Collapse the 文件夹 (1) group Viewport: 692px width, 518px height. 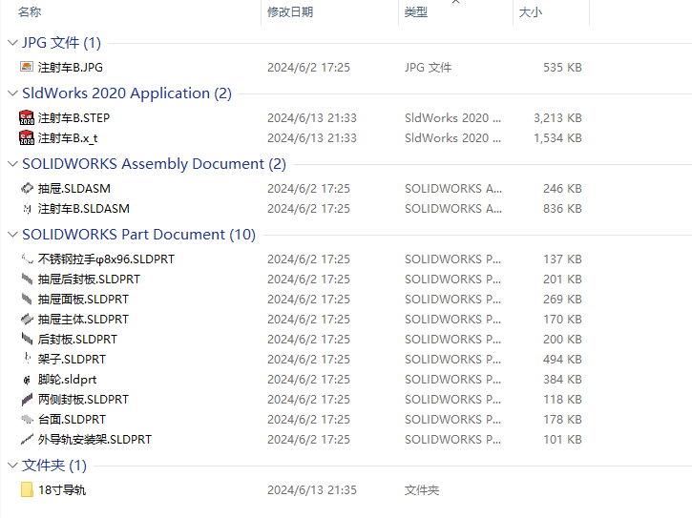[x=12, y=466]
